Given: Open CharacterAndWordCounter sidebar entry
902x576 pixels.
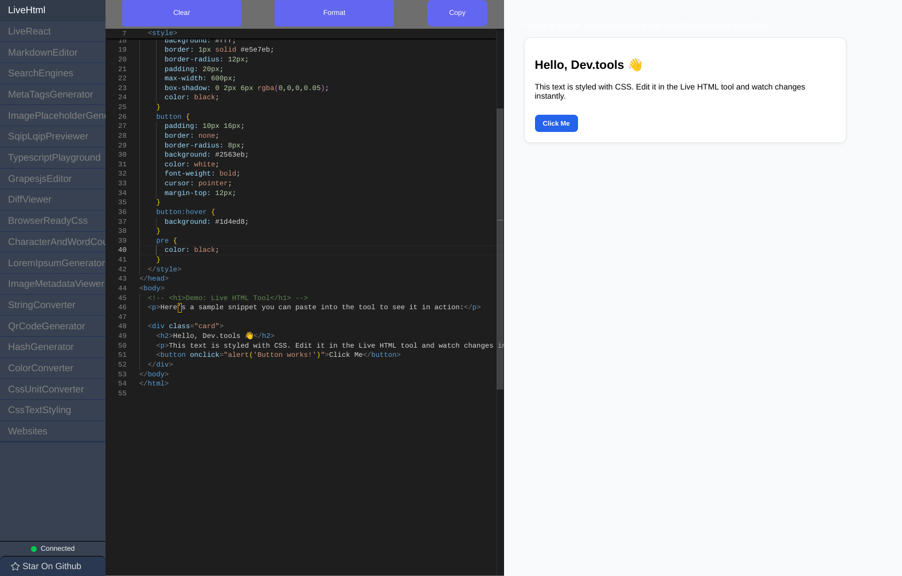Looking at the screenshot, I should 53,242.
